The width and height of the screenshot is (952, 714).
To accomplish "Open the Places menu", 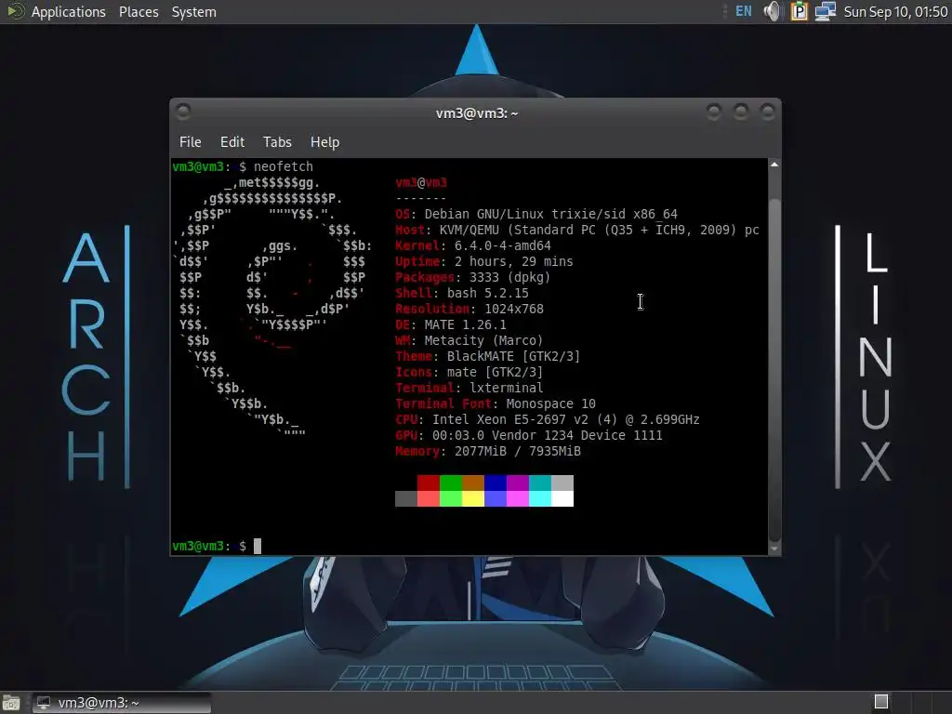I will click(139, 11).
